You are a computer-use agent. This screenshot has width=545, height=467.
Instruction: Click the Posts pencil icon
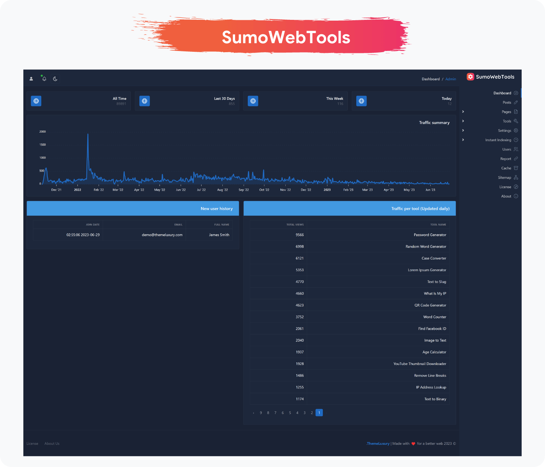point(516,102)
